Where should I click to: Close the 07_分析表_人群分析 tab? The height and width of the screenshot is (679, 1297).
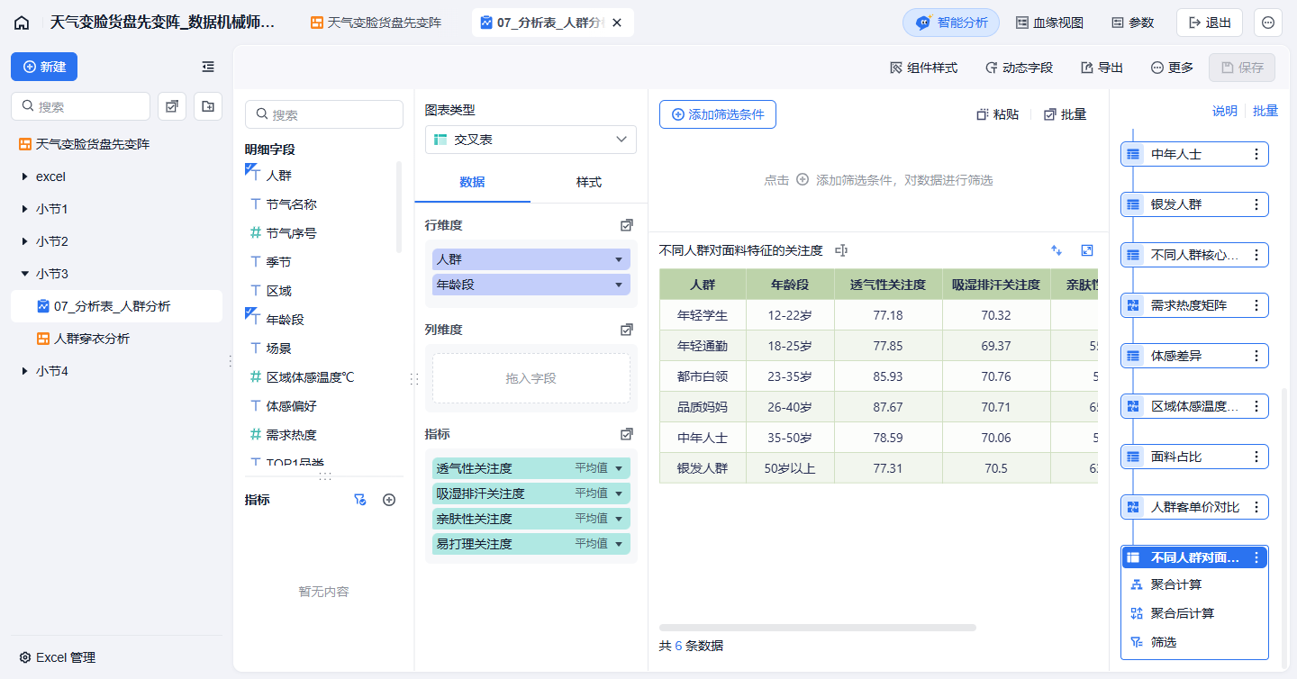point(617,23)
